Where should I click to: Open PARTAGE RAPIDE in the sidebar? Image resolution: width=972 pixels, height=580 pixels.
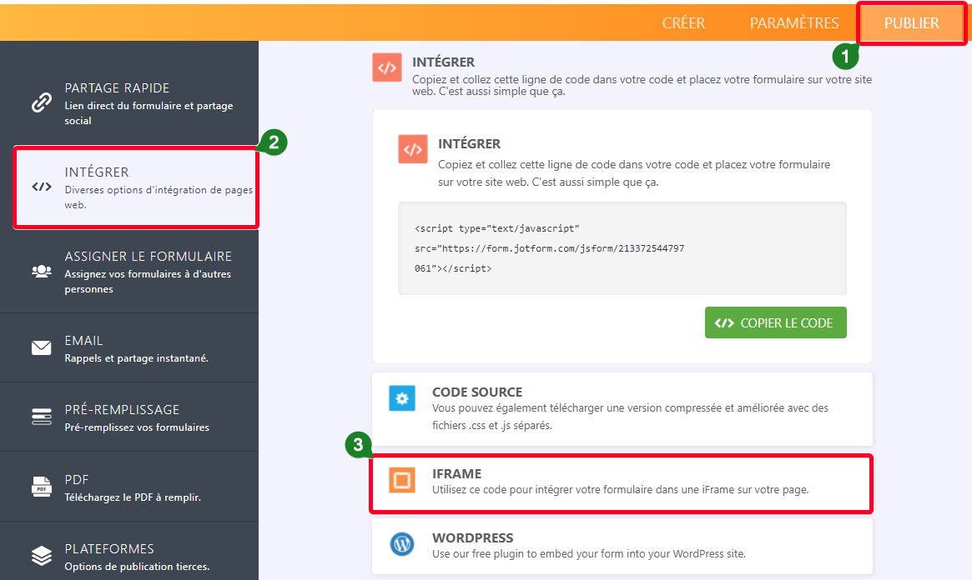tap(129, 103)
